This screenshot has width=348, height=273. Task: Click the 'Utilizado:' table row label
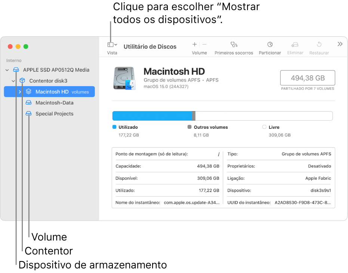pyautogui.click(x=125, y=191)
